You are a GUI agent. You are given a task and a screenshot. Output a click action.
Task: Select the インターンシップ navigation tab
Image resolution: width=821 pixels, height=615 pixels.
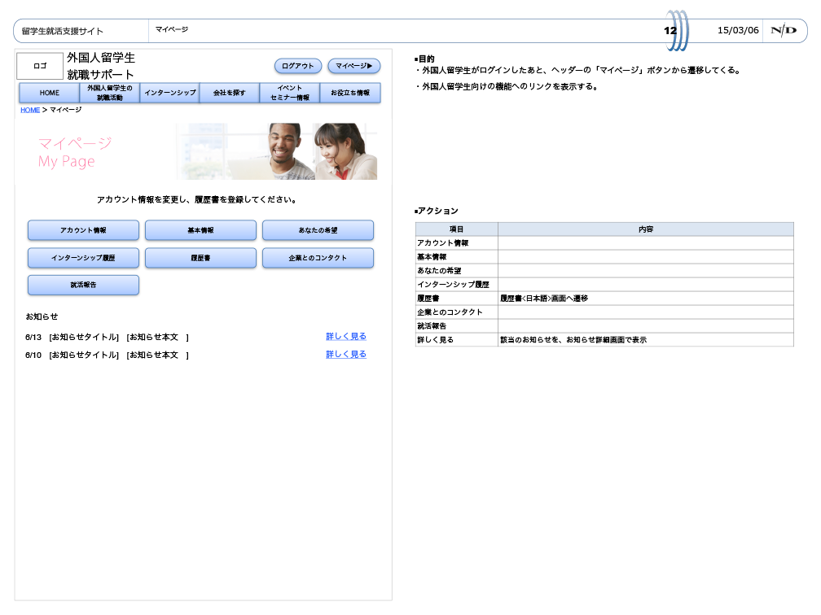pos(169,93)
